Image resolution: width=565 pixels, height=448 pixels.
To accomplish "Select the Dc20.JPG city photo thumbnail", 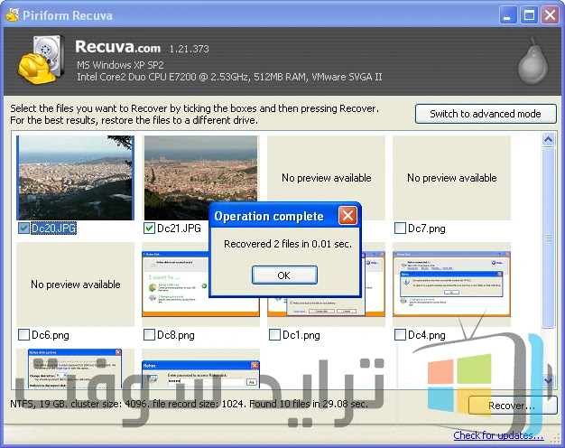I will [75, 178].
